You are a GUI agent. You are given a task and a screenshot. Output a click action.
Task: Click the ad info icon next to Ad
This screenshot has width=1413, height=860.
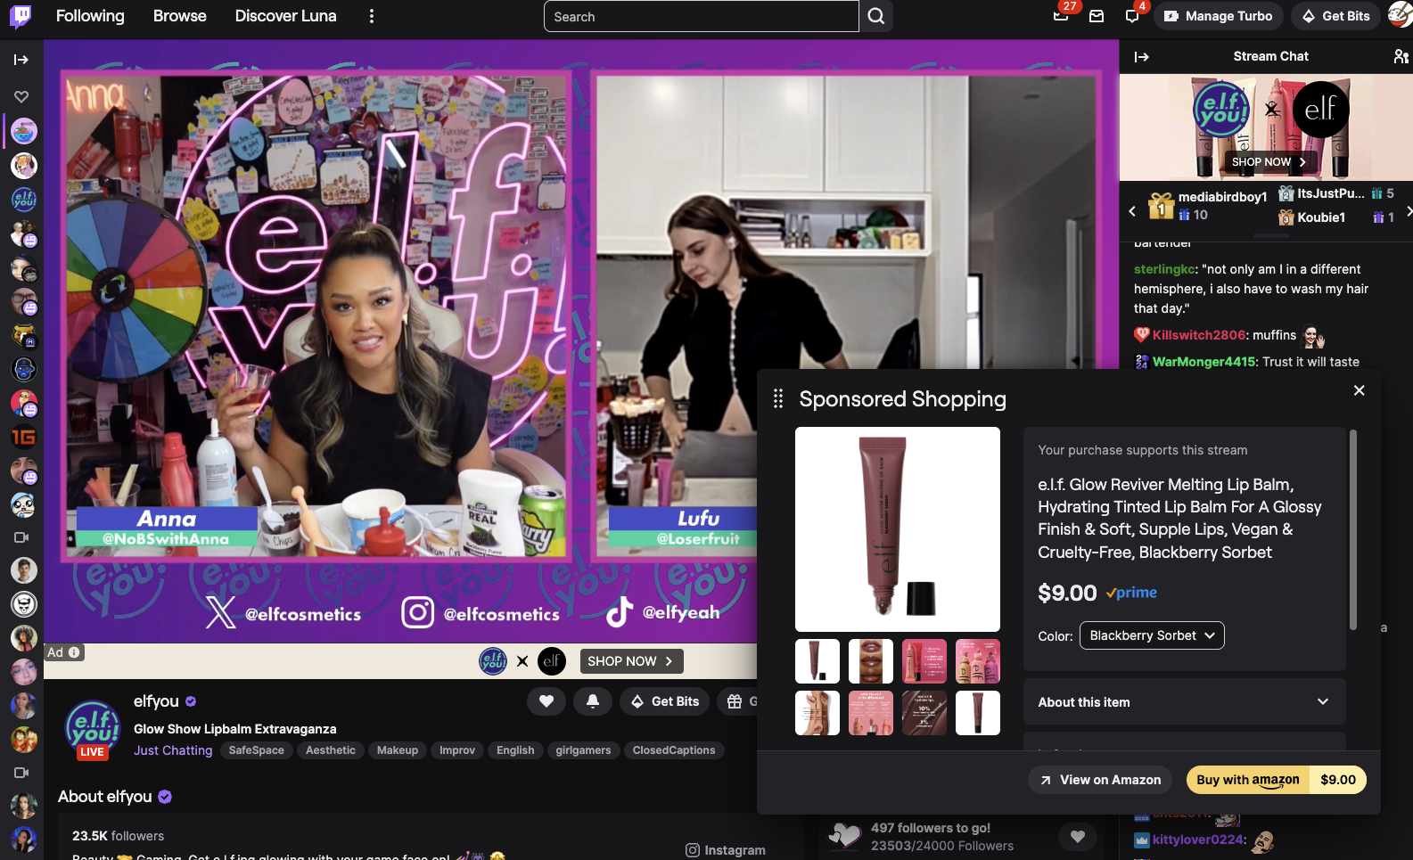pyautogui.click(x=75, y=652)
